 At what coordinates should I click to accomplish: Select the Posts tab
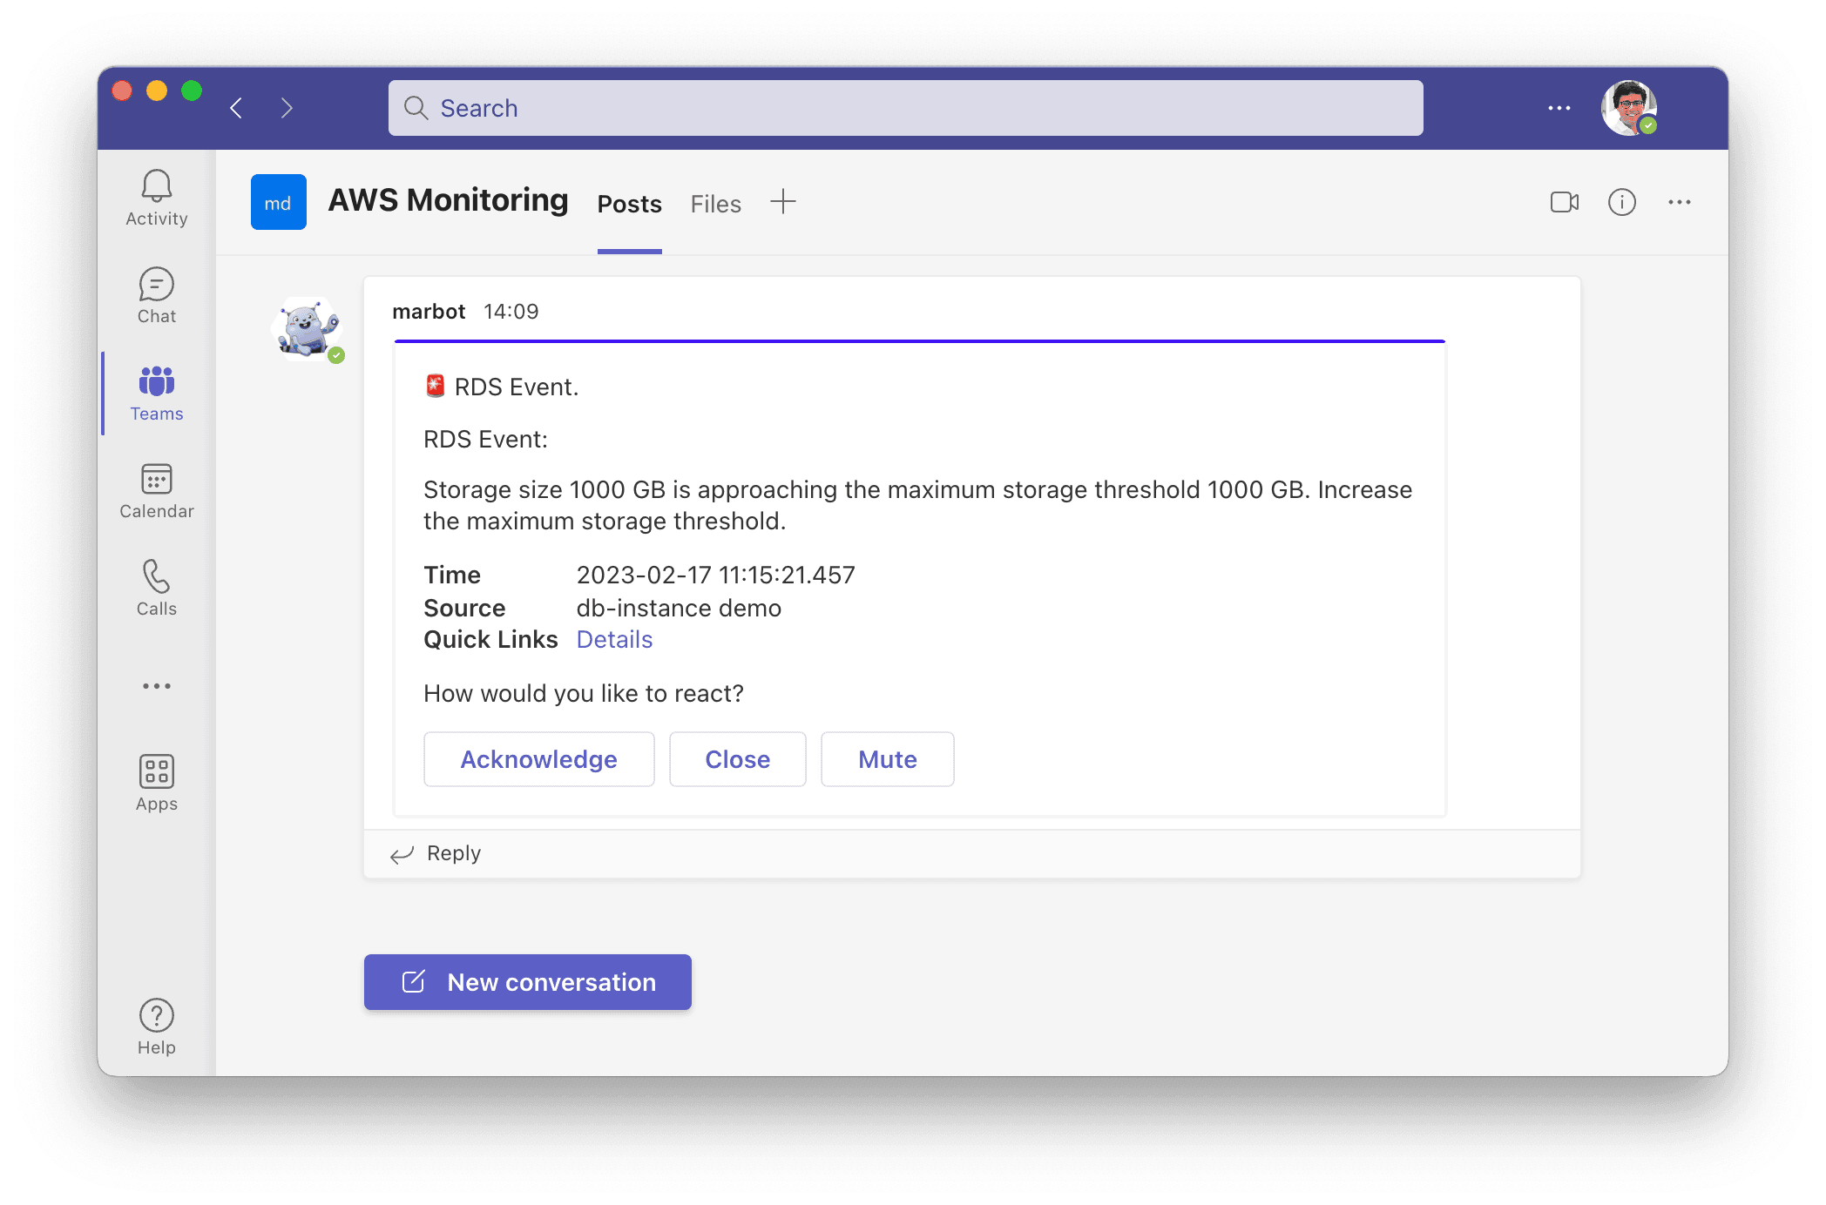pyautogui.click(x=627, y=203)
